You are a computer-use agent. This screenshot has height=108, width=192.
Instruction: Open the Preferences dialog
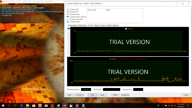click(125, 95)
